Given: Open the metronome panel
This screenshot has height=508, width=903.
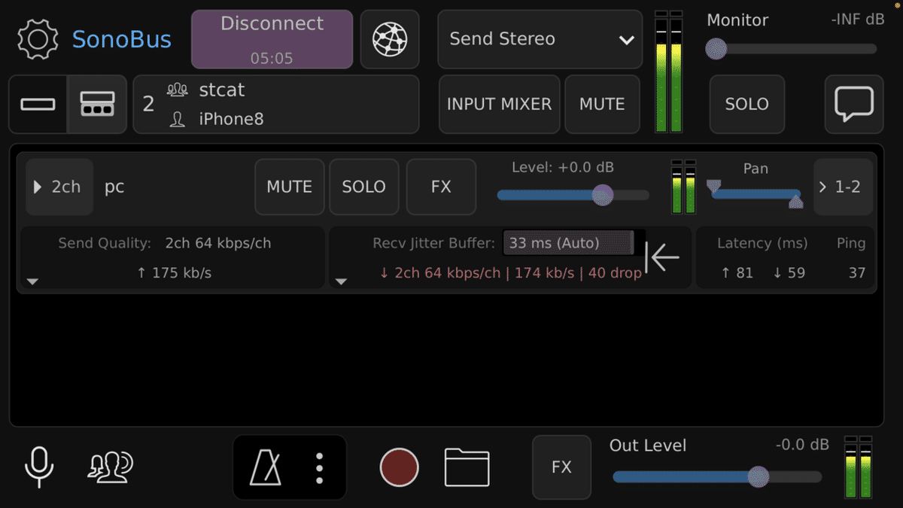Looking at the screenshot, I should point(266,467).
